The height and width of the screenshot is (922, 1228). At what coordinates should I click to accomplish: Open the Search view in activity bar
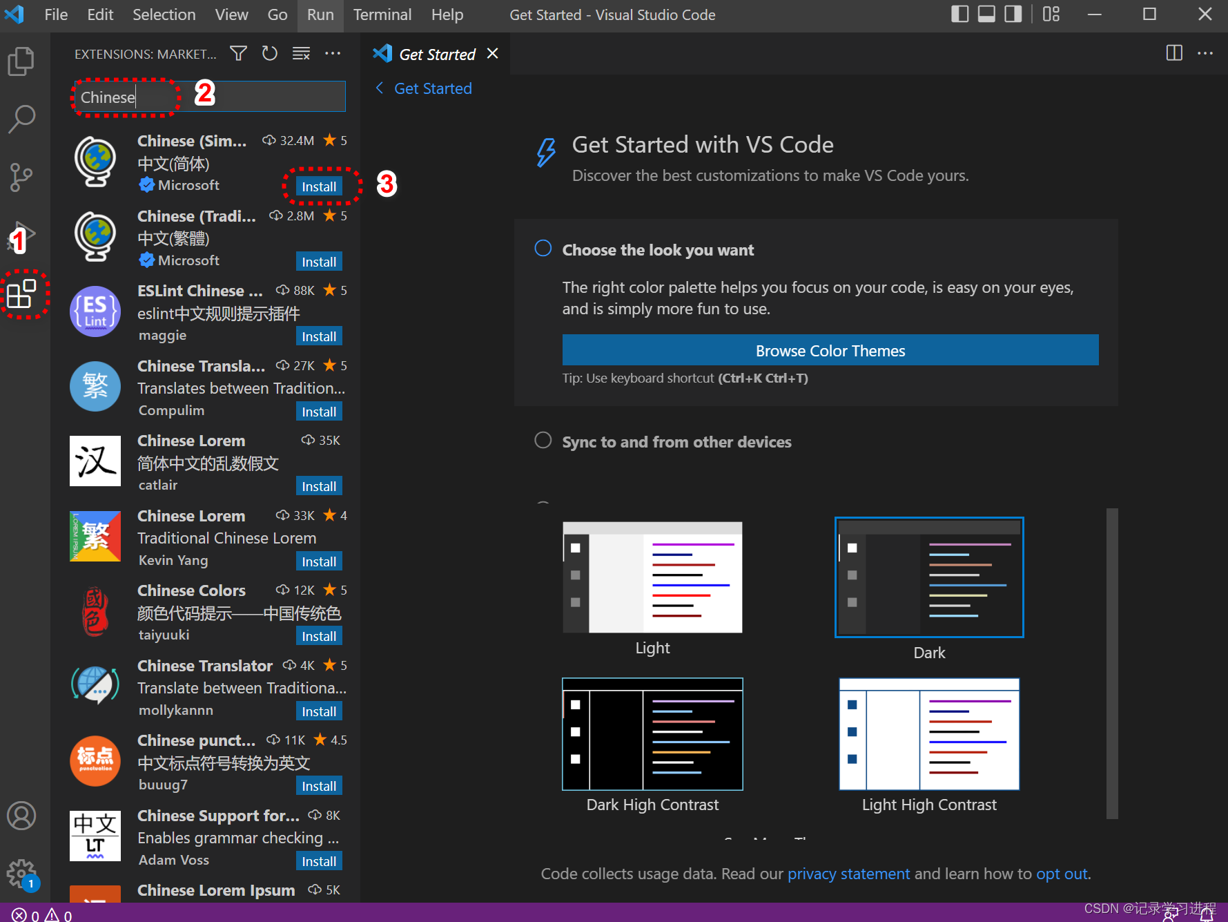21,119
